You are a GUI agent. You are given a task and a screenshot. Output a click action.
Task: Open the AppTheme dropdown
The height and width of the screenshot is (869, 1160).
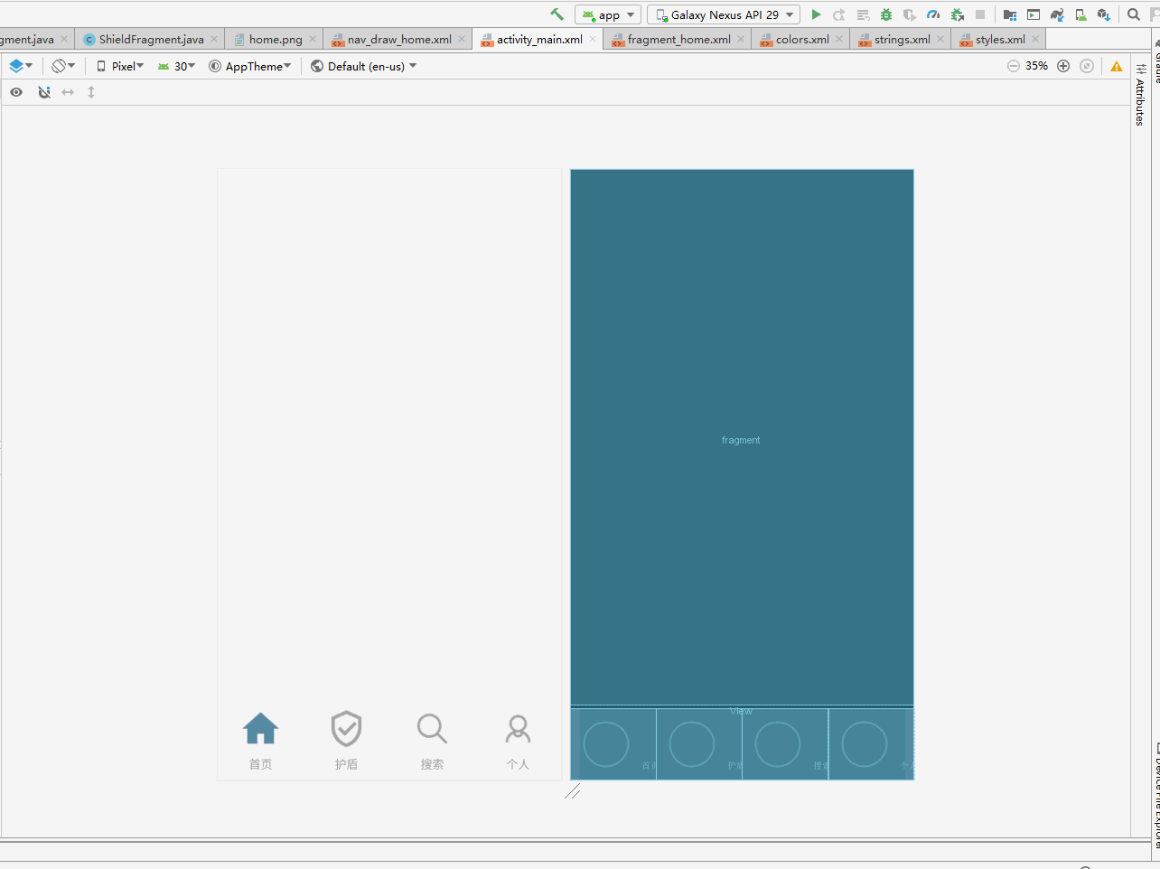[250, 66]
